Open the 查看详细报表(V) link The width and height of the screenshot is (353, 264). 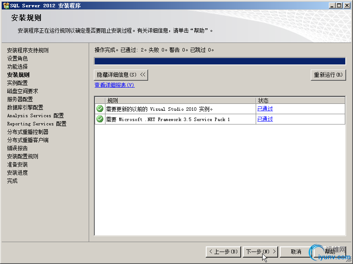[x=115, y=85]
